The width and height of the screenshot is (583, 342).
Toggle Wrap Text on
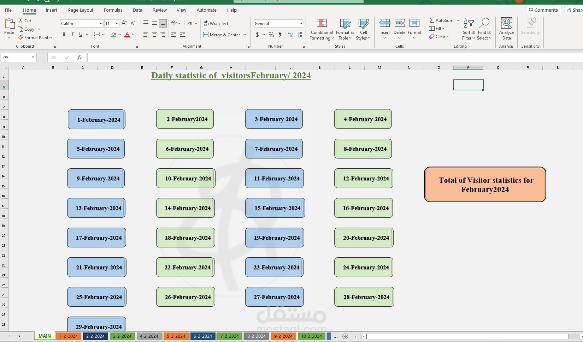(216, 24)
